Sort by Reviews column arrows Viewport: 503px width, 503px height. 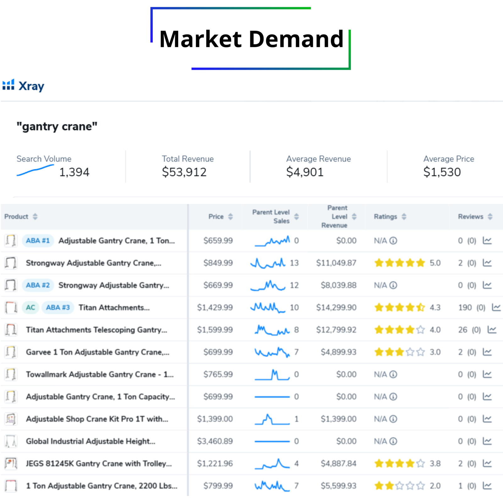click(x=490, y=217)
